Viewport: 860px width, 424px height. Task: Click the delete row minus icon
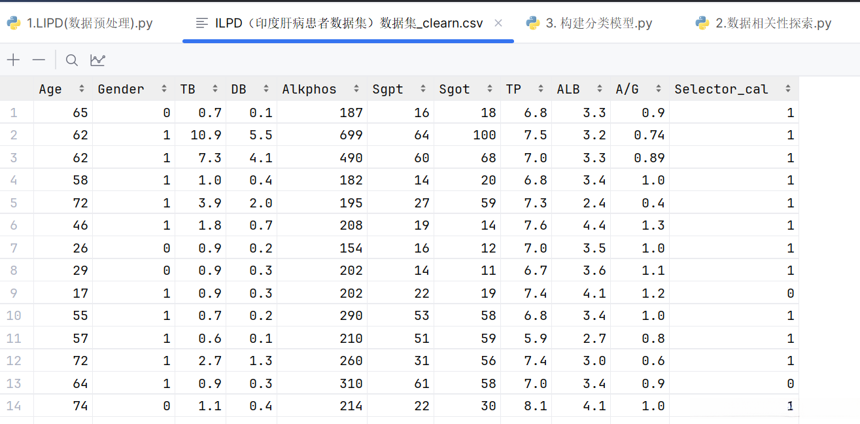[x=39, y=60]
